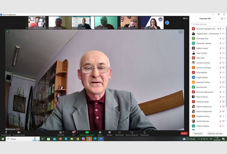Open Примечания notes in toolbar
Screen dimensions: 227x154
tap(145, 133)
